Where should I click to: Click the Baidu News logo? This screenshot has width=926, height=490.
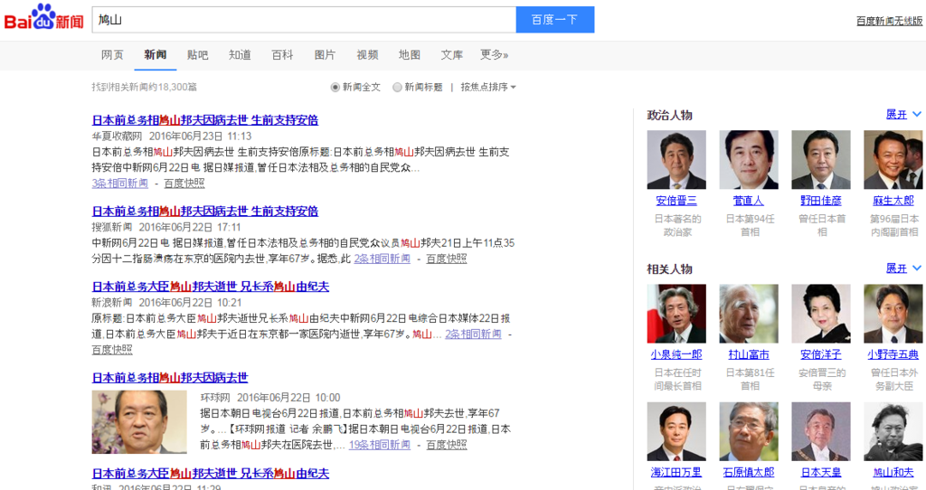point(43,18)
